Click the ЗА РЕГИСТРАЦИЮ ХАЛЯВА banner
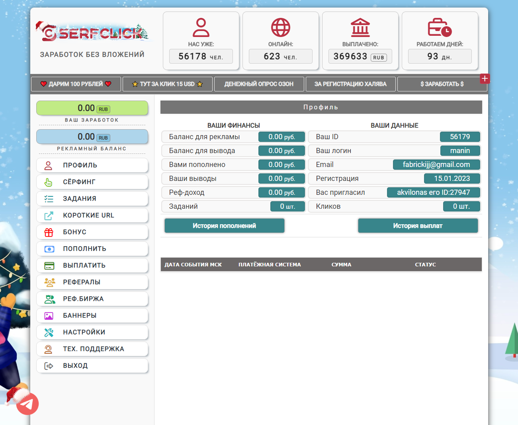The height and width of the screenshot is (425, 518). coord(350,84)
